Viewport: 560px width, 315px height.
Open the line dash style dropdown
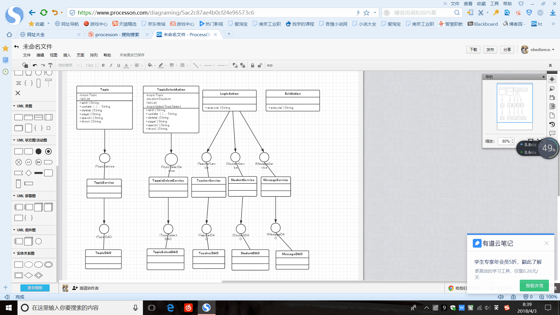(x=184, y=65)
